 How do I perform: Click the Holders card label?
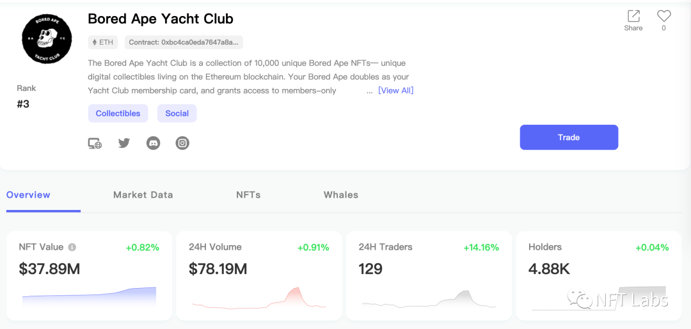click(x=545, y=247)
